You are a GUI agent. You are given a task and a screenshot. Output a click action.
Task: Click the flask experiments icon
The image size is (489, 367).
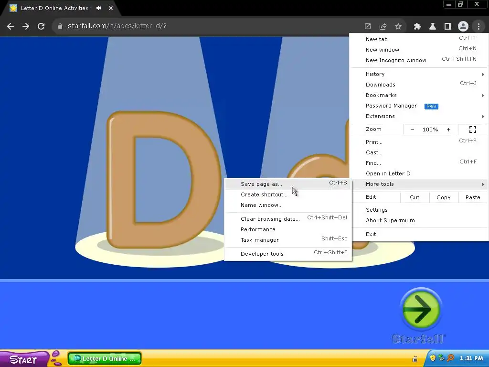click(x=433, y=27)
